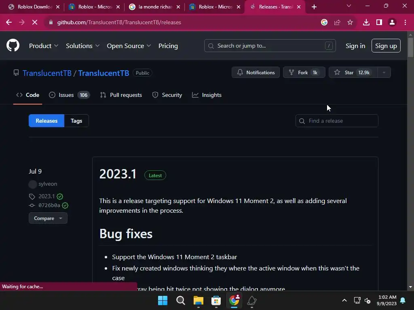The image size is (414, 310).
Task: Click the verified badge beside tag 2023.1
Action: [60, 197]
